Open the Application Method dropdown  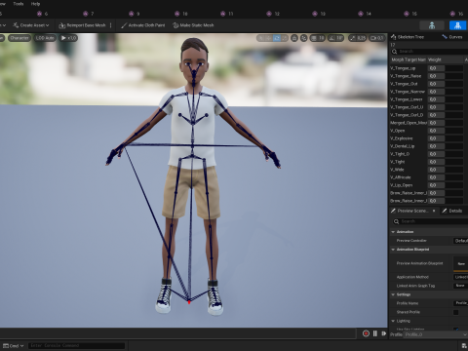pos(461,277)
